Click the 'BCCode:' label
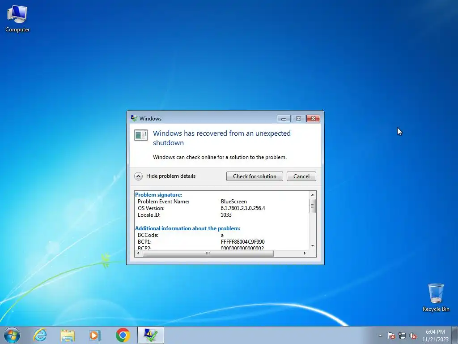The height and width of the screenshot is (344, 458). click(148, 235)
